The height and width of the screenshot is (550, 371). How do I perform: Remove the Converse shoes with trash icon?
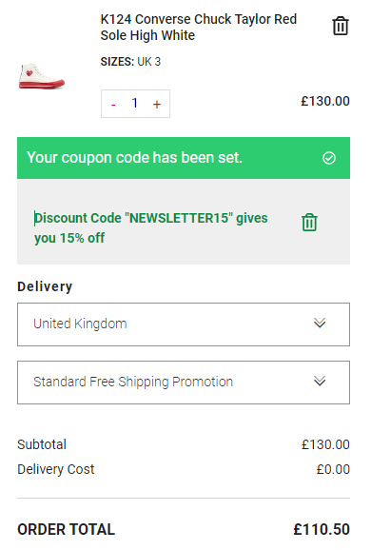click(341, 26)
